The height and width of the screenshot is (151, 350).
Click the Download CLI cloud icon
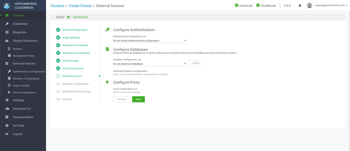point(7,109)
